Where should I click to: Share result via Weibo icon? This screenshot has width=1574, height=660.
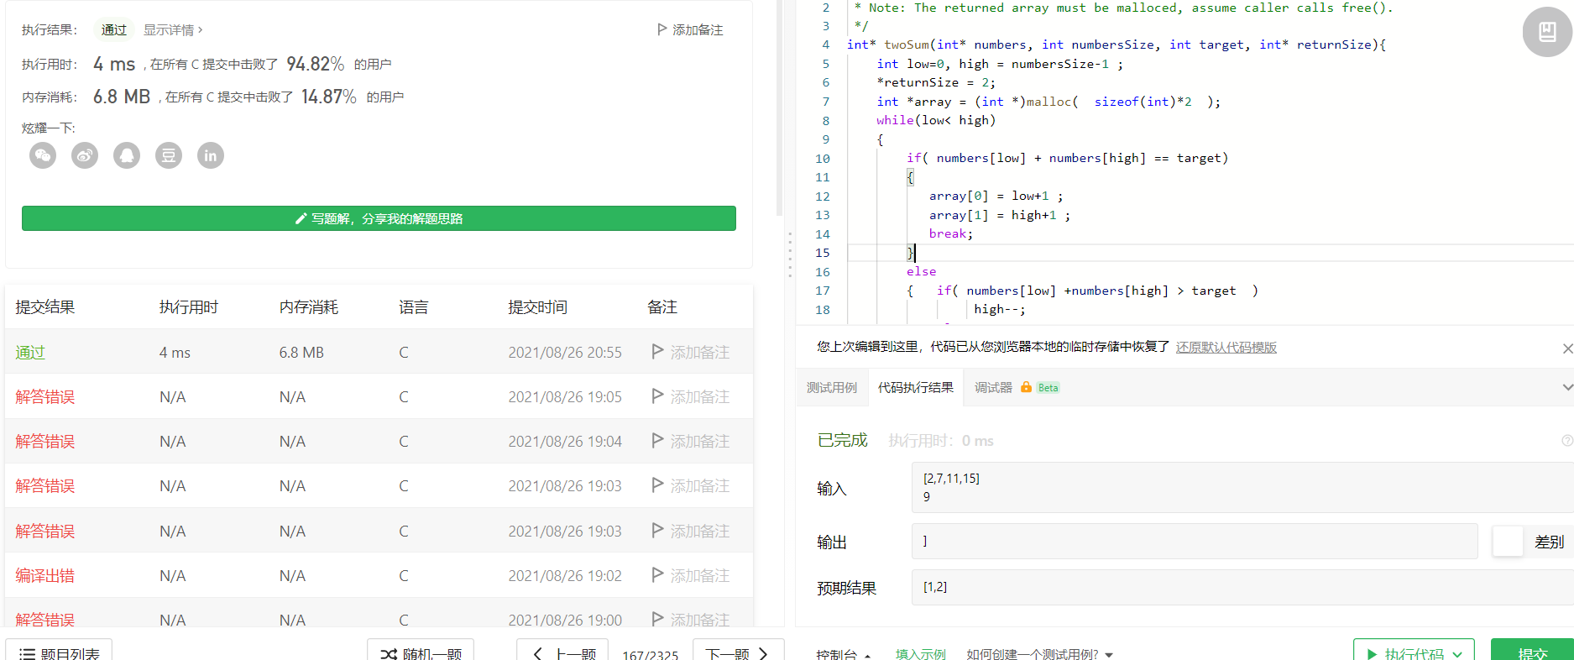[85, 155]
